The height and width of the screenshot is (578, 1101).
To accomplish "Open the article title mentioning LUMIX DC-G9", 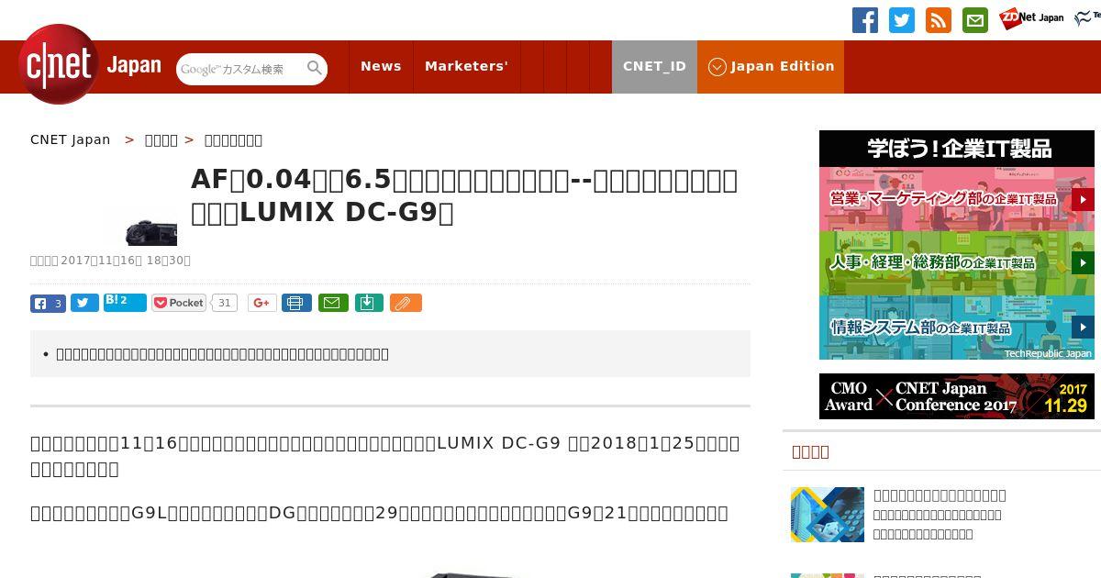I will click(464, 195).
